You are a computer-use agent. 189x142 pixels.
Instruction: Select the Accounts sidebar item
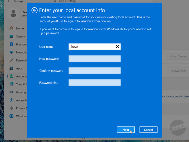pyautogui.click(x=18, y=76)
